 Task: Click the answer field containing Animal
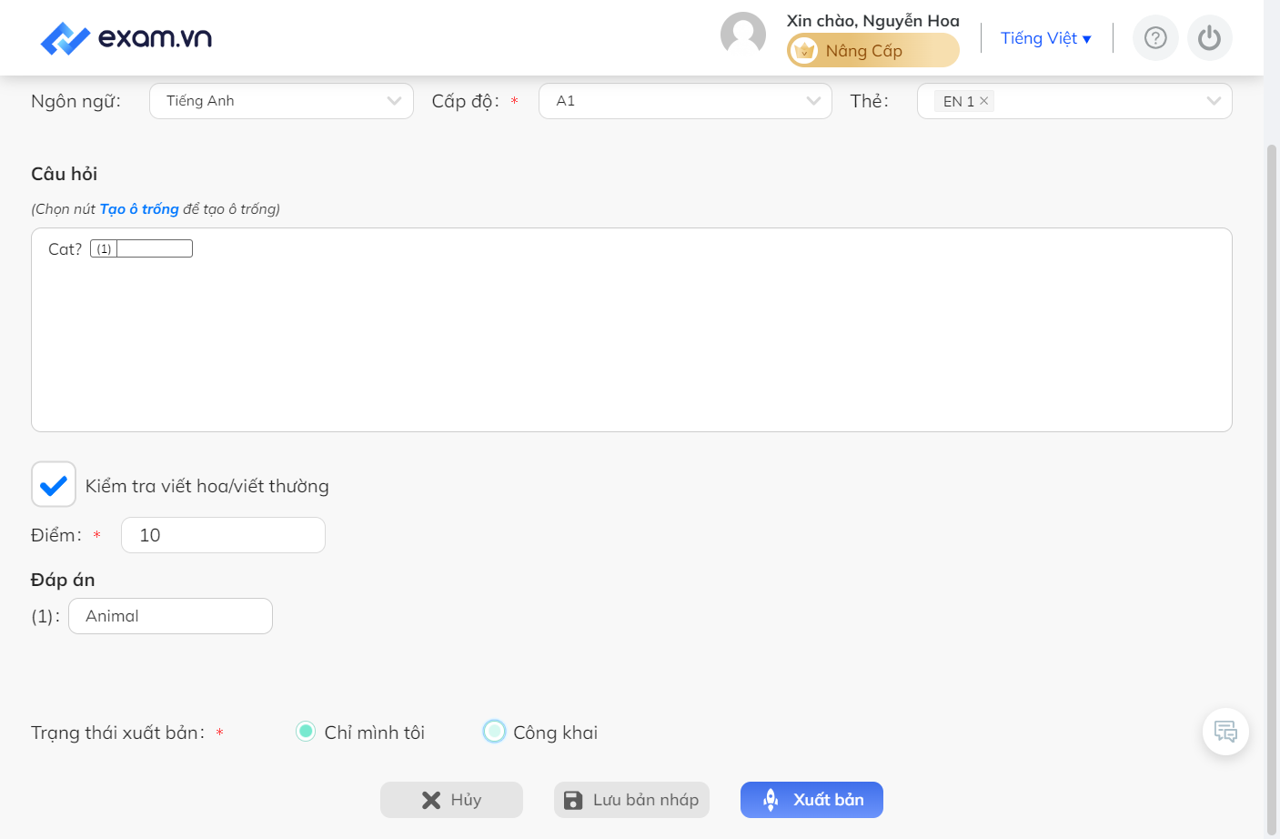[x=170, y=616]
